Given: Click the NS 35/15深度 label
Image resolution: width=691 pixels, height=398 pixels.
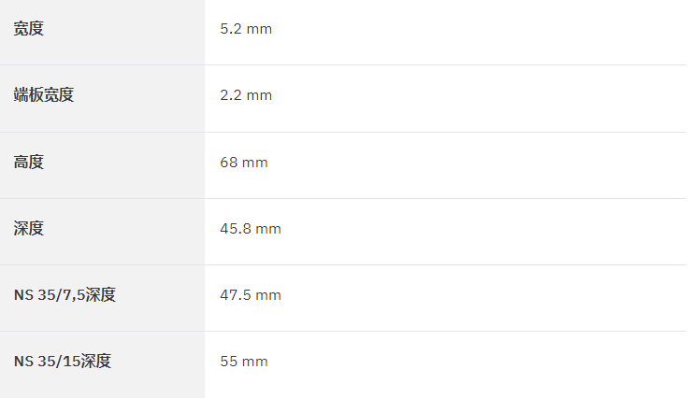Looking at the screenshot, I should (62, 361).
